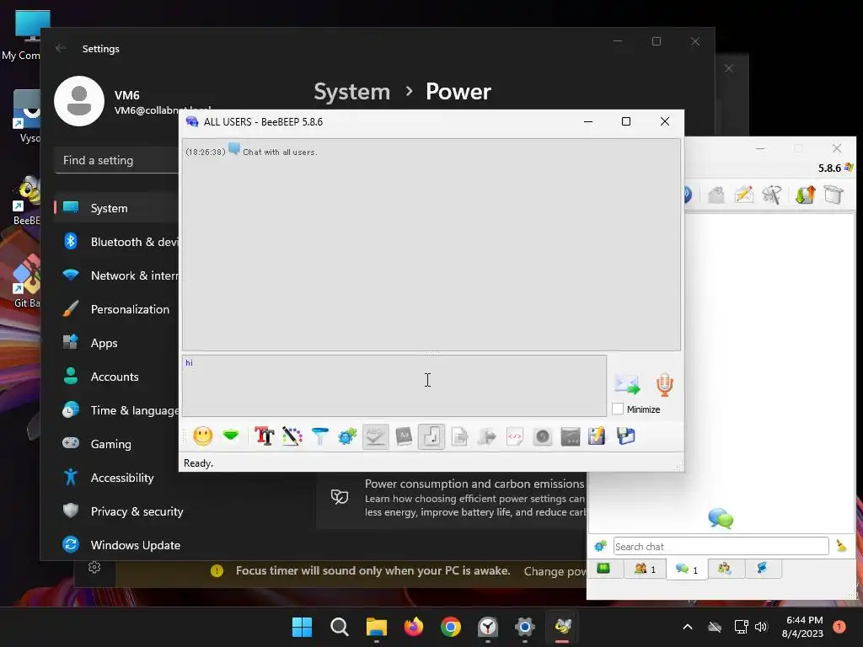Open Accounts in Settings sidebar

115,377
